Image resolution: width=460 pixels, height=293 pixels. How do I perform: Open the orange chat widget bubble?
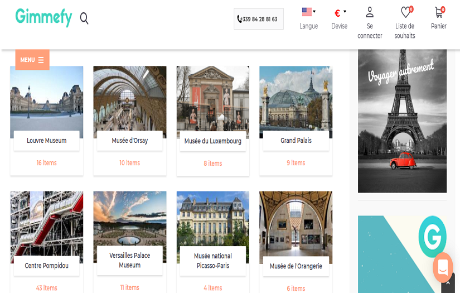coord(443,267)
